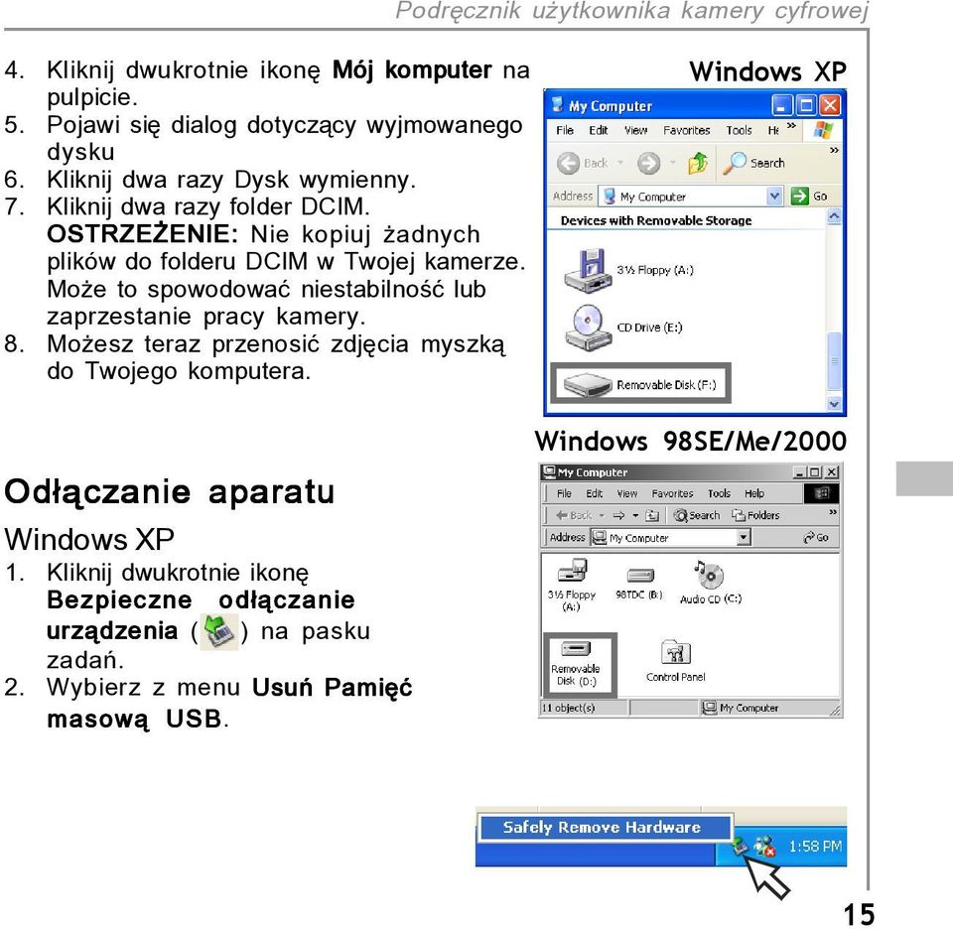Click Forward arrow in XP My Computer
The image size is (953, 929).
pos(648,163)
